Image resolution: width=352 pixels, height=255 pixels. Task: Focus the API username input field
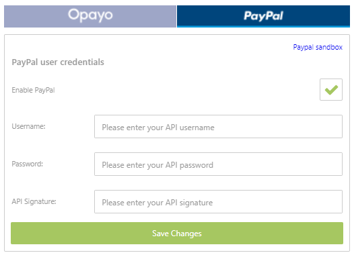[x=219, y=126]
